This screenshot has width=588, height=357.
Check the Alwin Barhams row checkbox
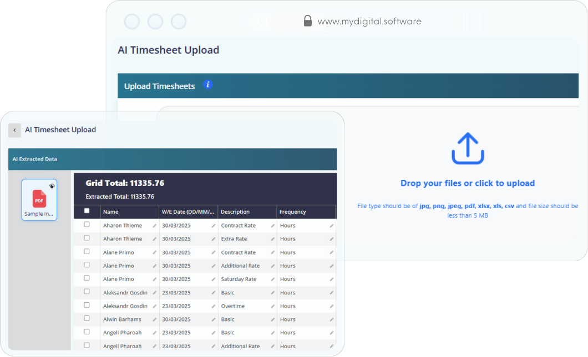(x=87, y=318)
